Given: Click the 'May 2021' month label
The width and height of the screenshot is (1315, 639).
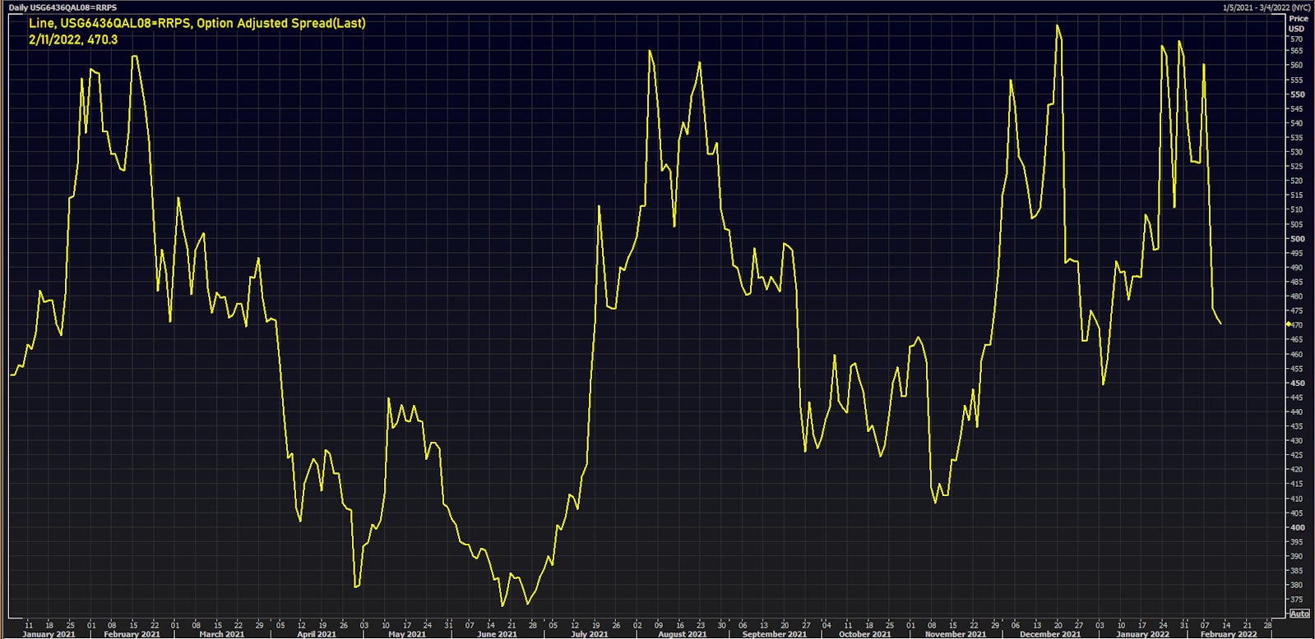Looking at the screenshot, I should pos(407,634).
